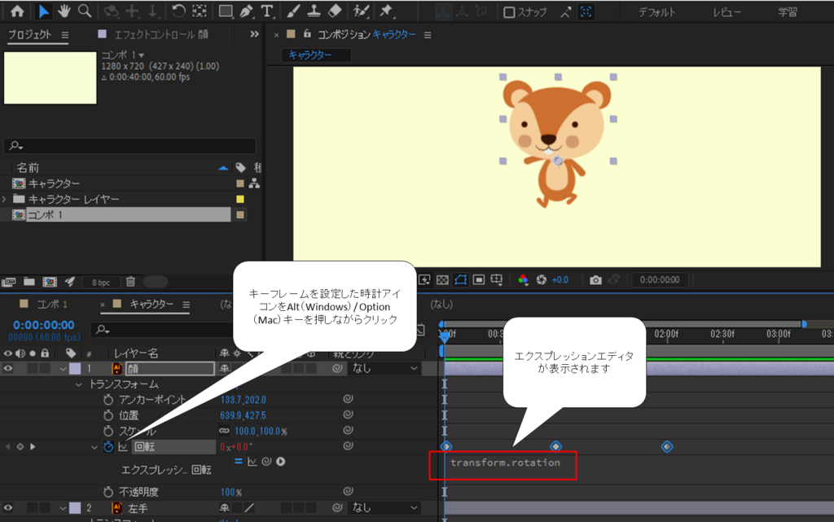Click the snapshot camera icon in viewer

(x=595, y=280)
